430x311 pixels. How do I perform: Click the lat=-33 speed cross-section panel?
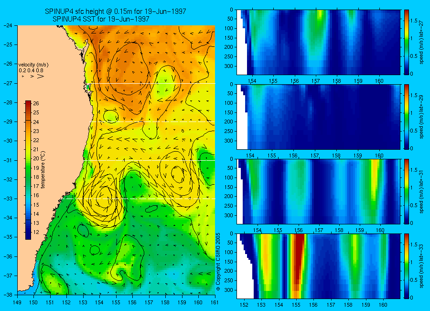pyautogui.click(x=318, y=266)
